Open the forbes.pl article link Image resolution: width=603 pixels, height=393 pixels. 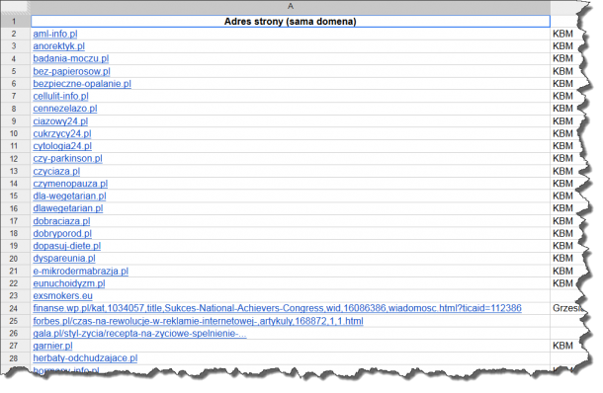198,321
